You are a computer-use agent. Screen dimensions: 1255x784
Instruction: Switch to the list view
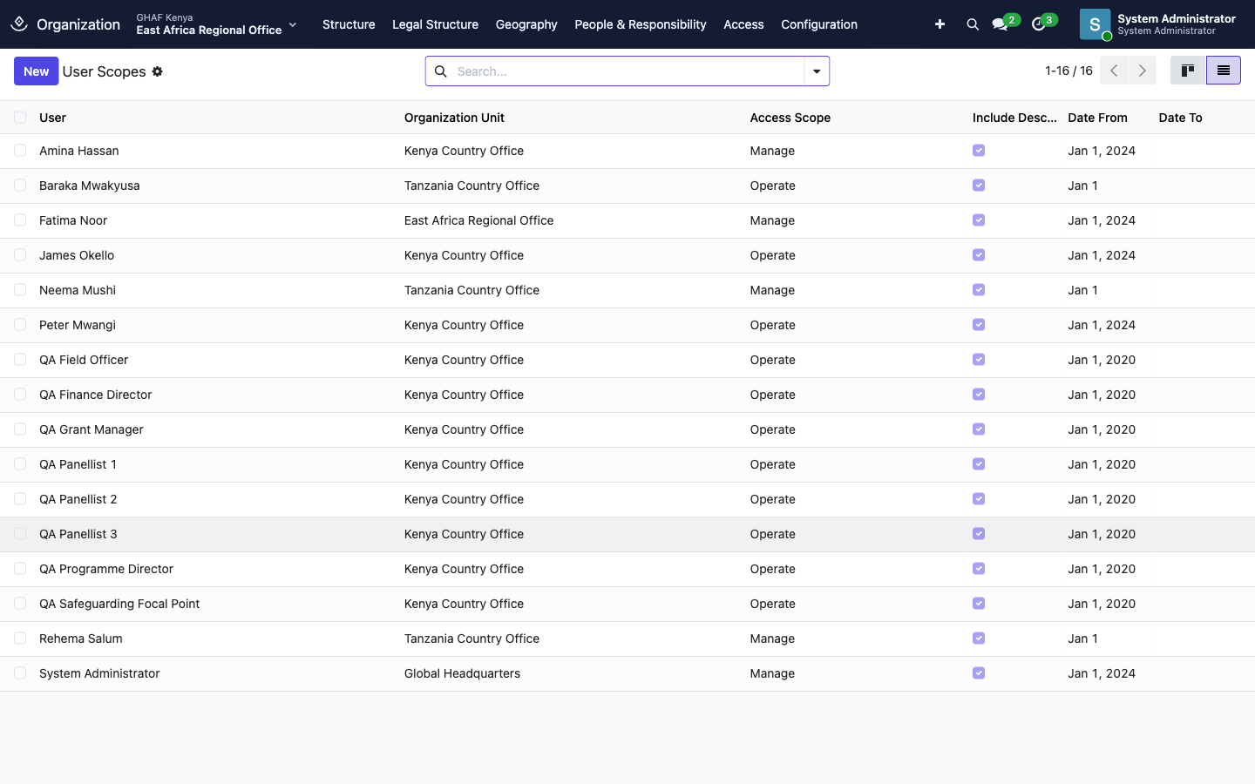click(x=1224, y=71)
